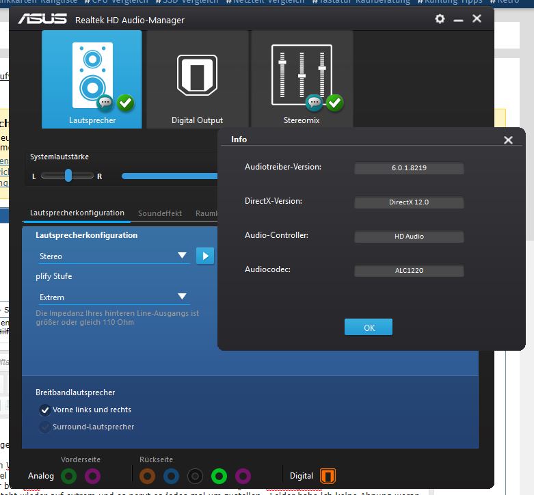Click the chat bubble badge on Stereomix

coord(314,102)
